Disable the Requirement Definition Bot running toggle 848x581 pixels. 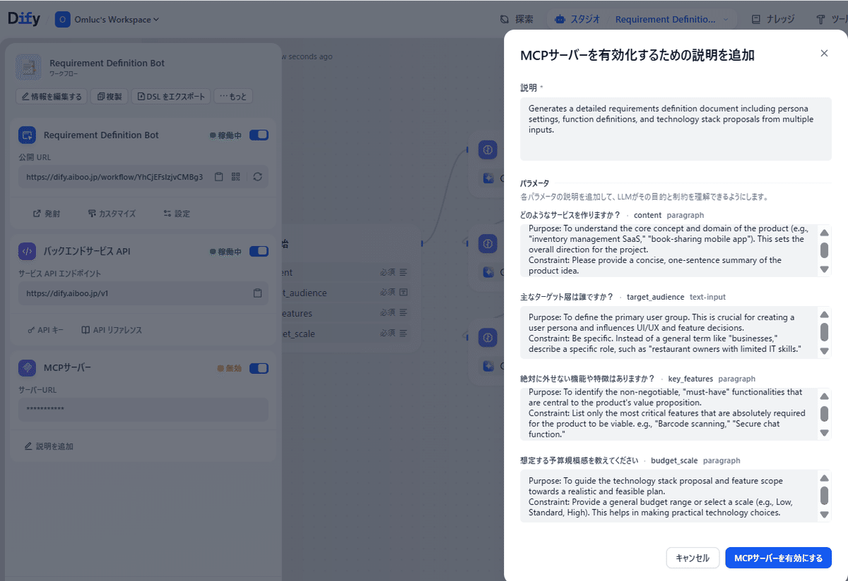(259, 134)
